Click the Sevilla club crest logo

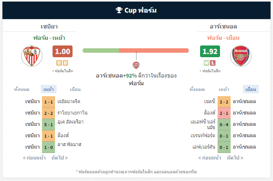click(32, 56)
